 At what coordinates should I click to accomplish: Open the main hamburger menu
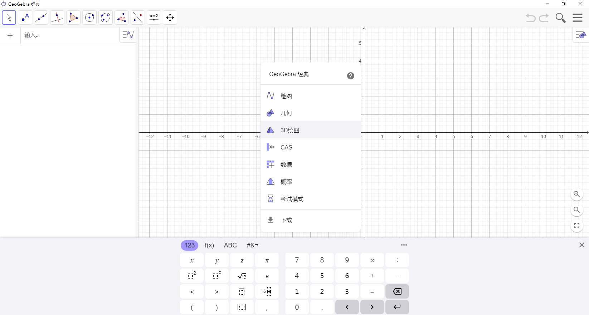[577, 18]
